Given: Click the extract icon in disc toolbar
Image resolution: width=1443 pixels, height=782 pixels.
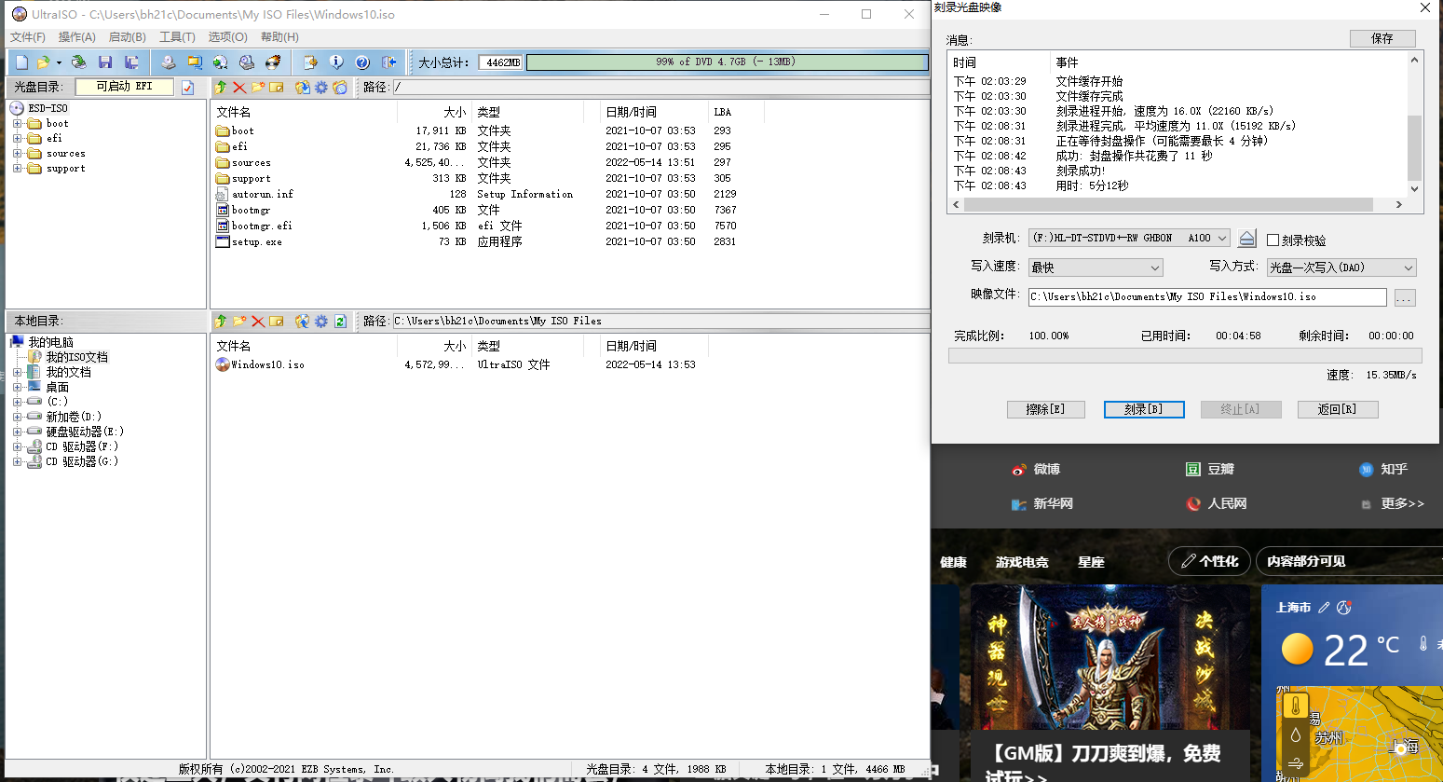Looking at the screenshot, I should (x=303, y=87).
